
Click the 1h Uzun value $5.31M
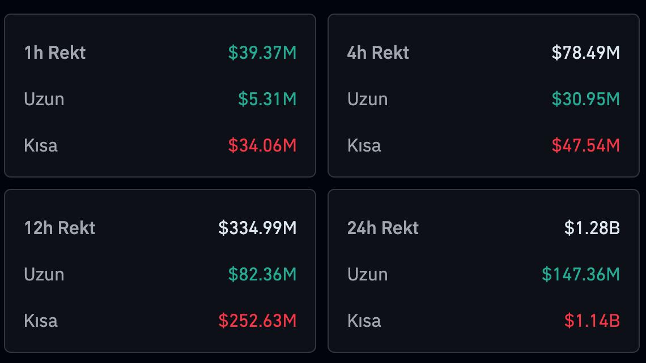click(267, 99)
